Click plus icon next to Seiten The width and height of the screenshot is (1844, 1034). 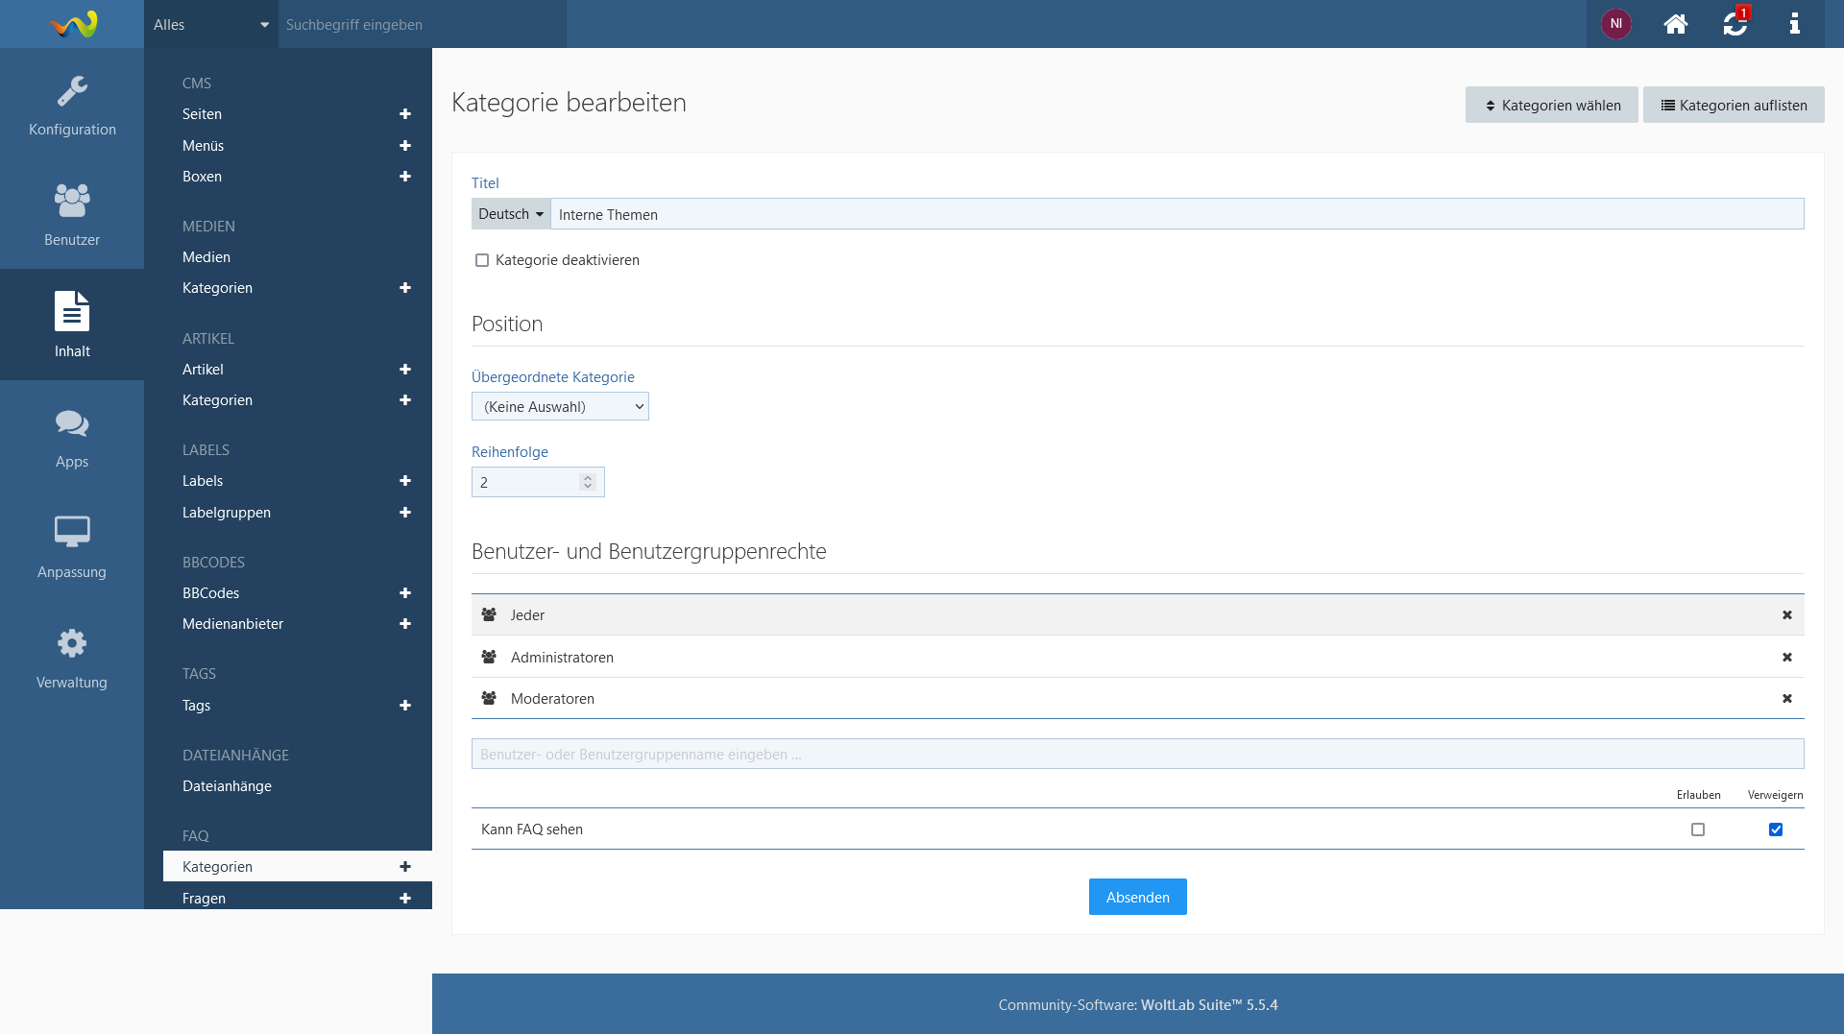405,114
